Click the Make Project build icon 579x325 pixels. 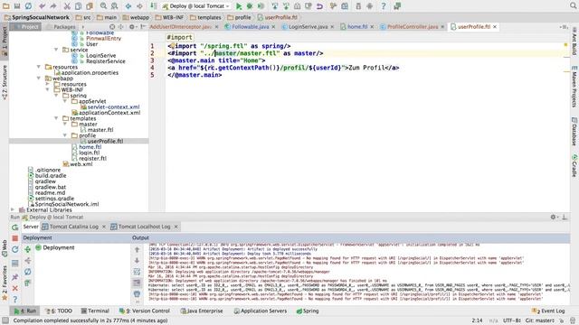153,6
